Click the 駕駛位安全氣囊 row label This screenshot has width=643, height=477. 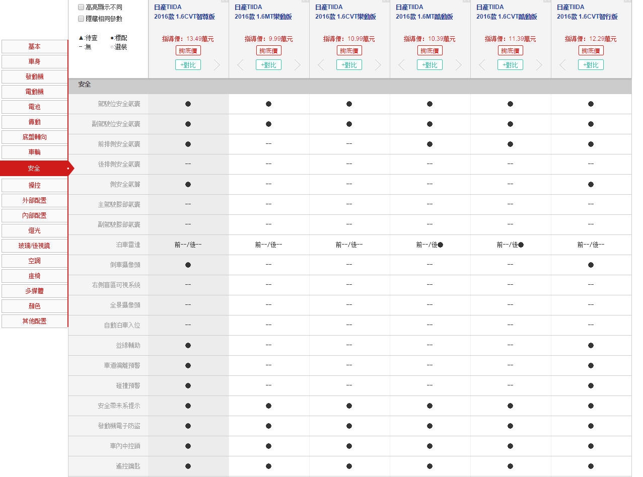(119, 104)
